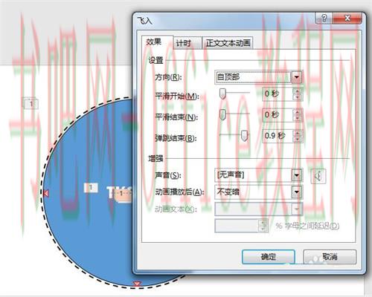Click the help question mark button
Viewport: 372px width, 297px height.
click(324, 19)
